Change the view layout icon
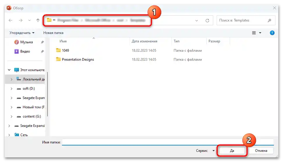 tap(254, 33)
